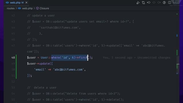This screenshot has width=183, height=103.
Task: Click the DB::table delete comment on line 55
Action: [75, 100]
